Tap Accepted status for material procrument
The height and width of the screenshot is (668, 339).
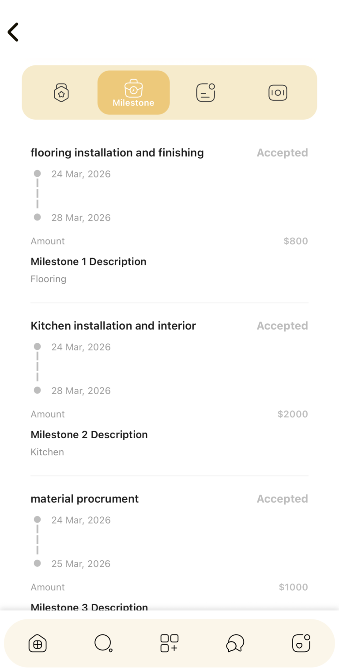tap(282, 499)
